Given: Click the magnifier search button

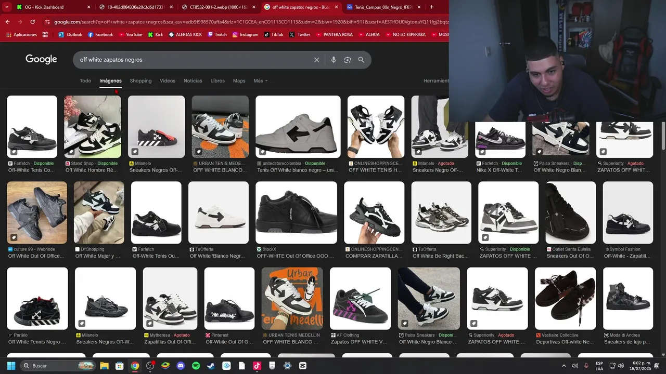Looking at the screenshot, I should 361,60.
